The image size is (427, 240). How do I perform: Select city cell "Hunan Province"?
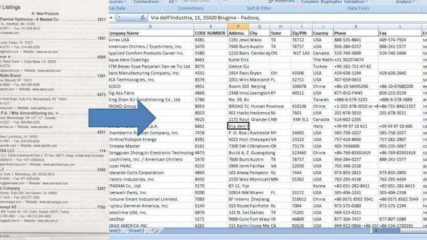[x=267, y=107]
